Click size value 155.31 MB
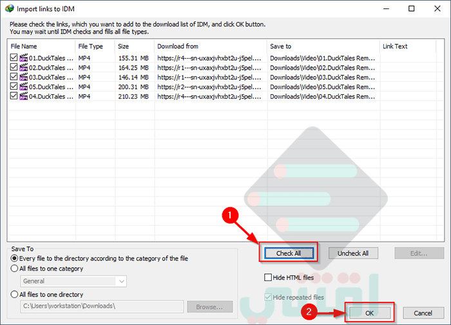The height and width of the screenshot is (325, 451). pyautogui.click(x=133, y=58)
